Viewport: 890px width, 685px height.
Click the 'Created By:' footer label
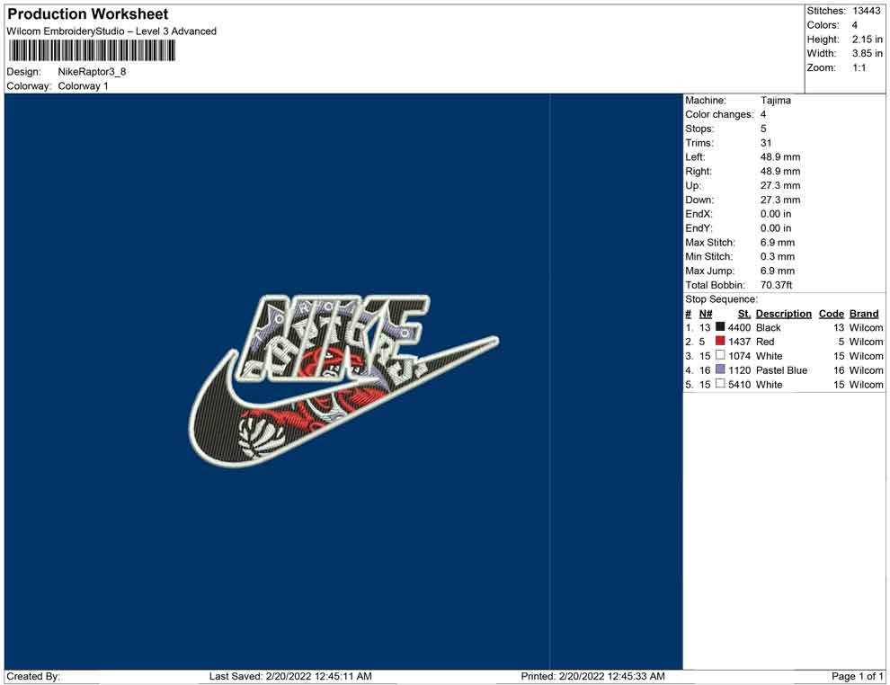(33, 676)
